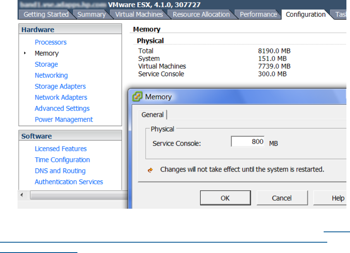This screenshot has height=253, width=350.
Task: Open Processors hardware settings
Action: pyautogui.click(x=51, y=42)
